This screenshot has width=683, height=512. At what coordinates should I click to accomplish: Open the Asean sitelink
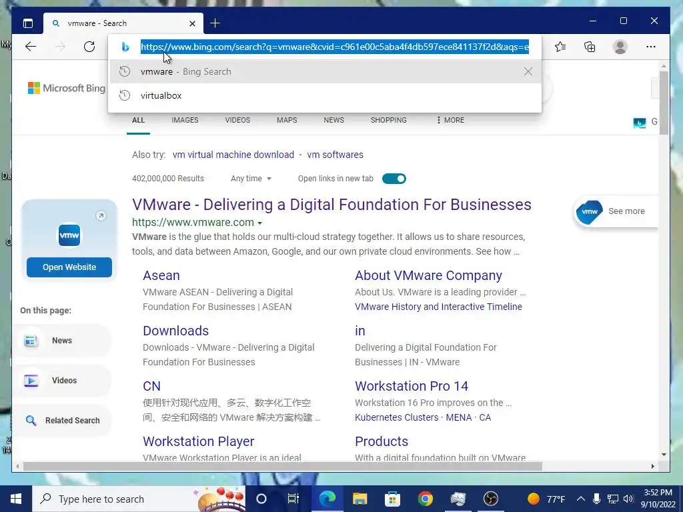[161, 275]
